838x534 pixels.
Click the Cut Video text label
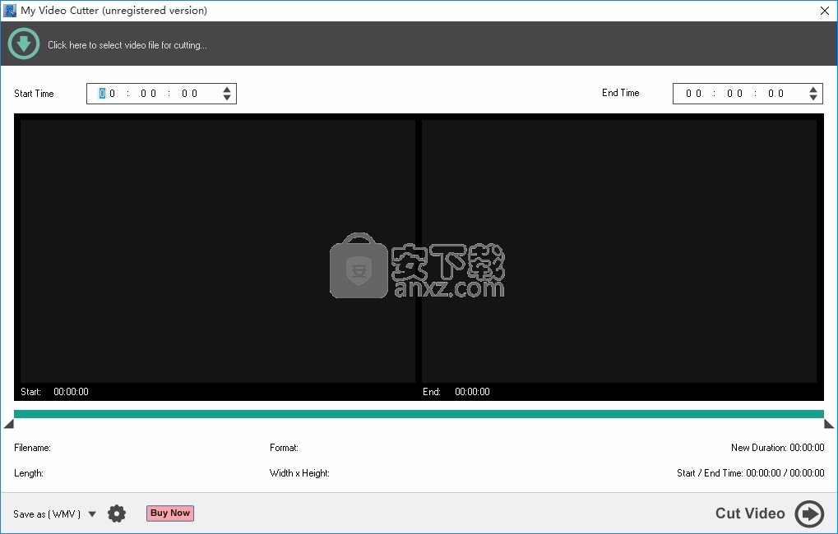[750, 513]
